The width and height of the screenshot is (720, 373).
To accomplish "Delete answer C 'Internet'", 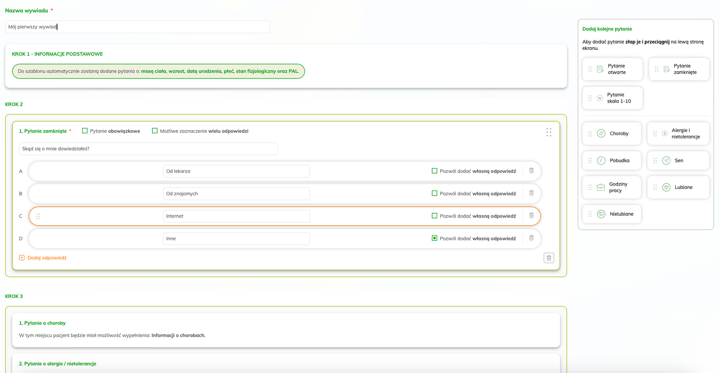I will click(x=531, y=215).
